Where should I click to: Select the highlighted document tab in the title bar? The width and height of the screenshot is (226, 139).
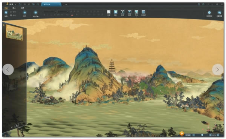51,5
